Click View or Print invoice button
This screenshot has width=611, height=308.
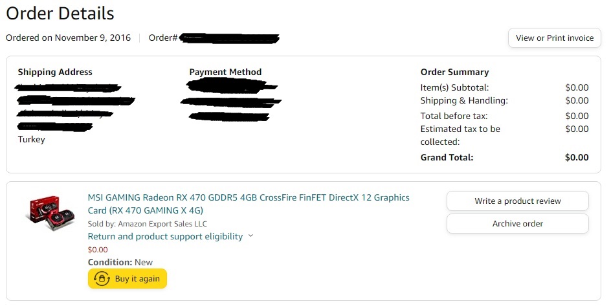[x=554, y=38]
